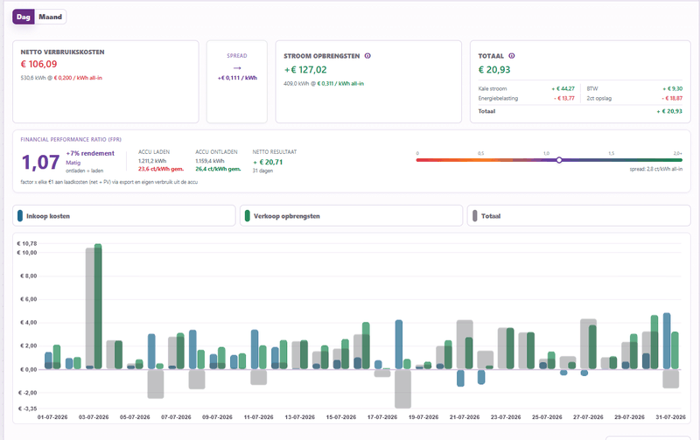Screen dimensions: 700x440
Task: Switch to the Maand view tab
Action: coord(50,17)
